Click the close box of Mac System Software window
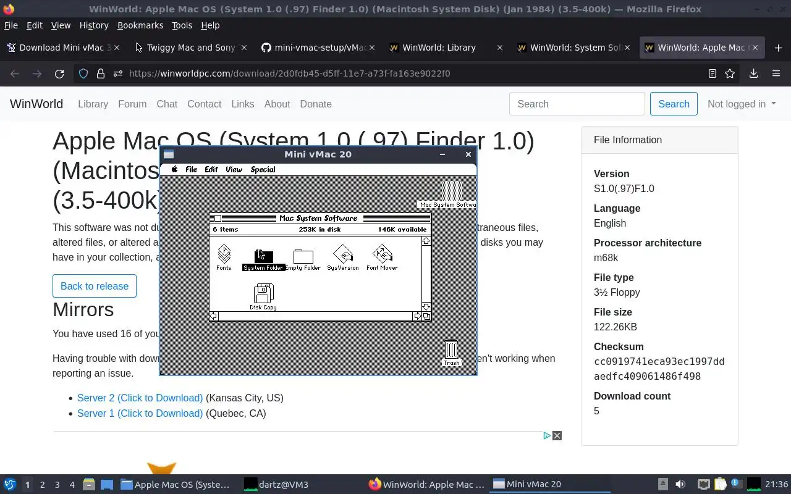 (x=218, y=218)
